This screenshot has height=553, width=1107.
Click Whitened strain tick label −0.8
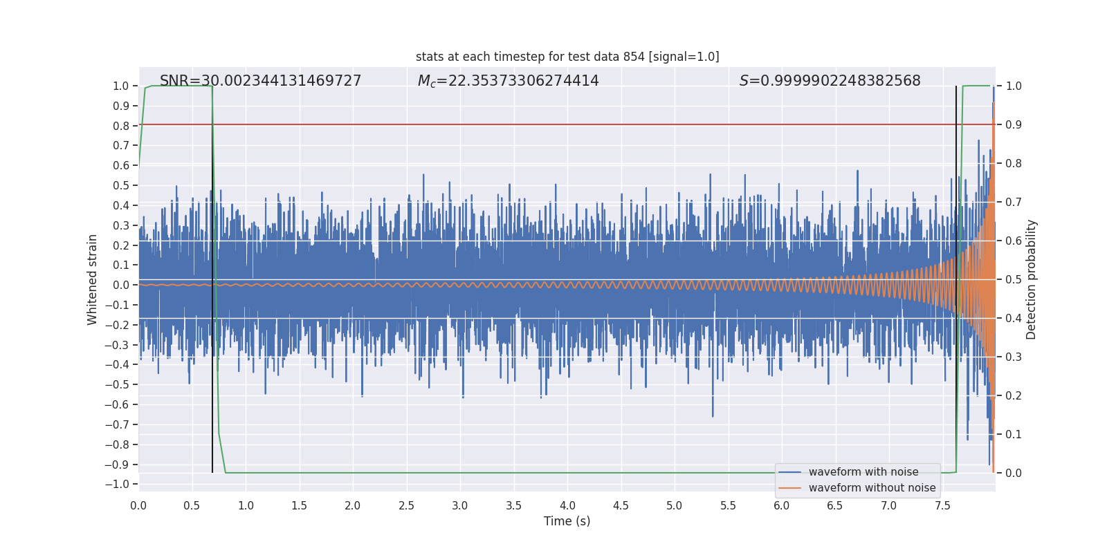click(117, 444)
